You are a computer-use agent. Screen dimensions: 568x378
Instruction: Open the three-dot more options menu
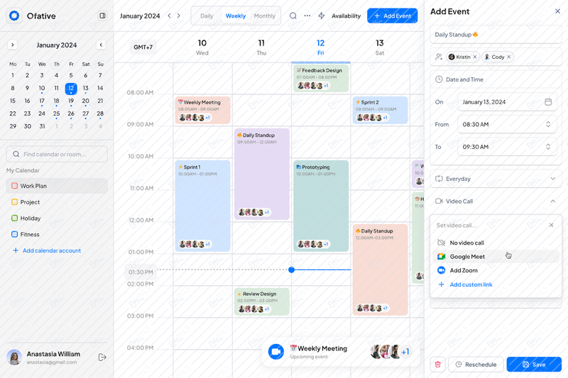[x=307, y=16]
